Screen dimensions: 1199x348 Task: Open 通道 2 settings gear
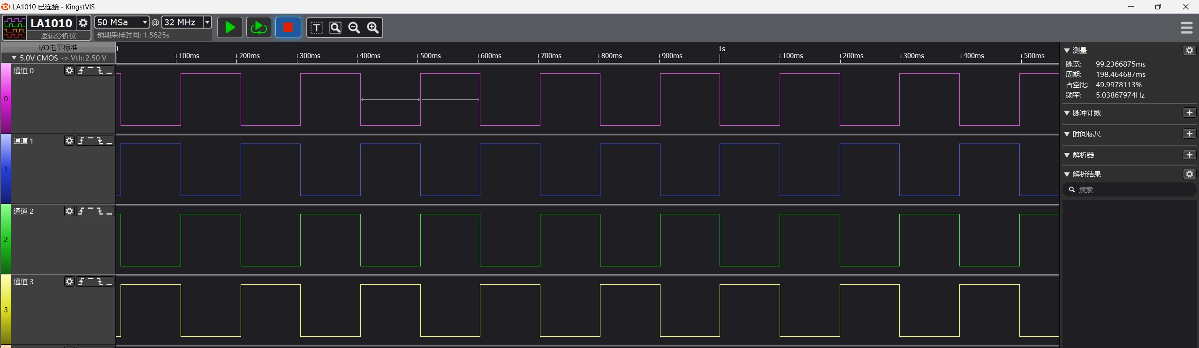click(69, 211)
